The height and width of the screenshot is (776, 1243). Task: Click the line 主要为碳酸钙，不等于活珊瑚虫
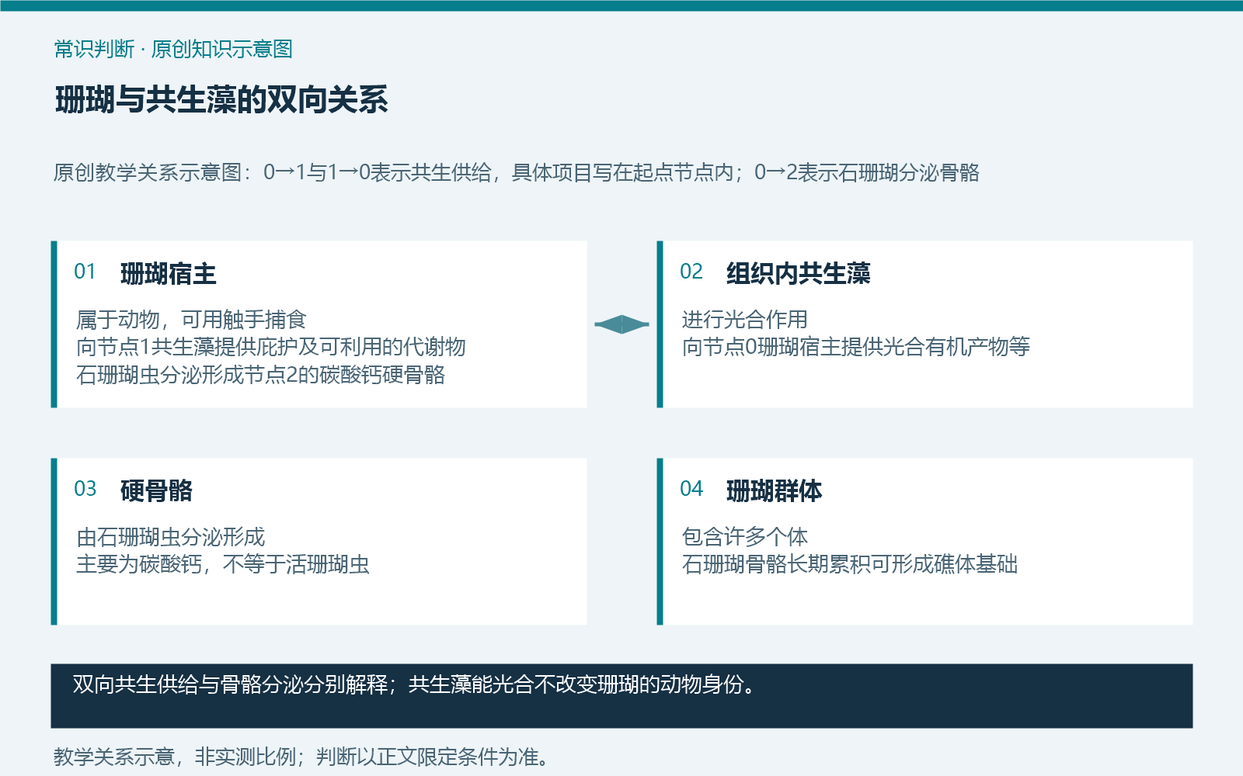222,564
